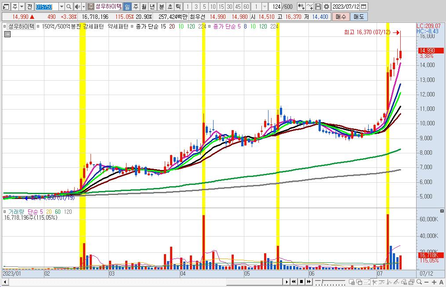
Task: Click the save chart floppy disk icon
Action: 318,7
